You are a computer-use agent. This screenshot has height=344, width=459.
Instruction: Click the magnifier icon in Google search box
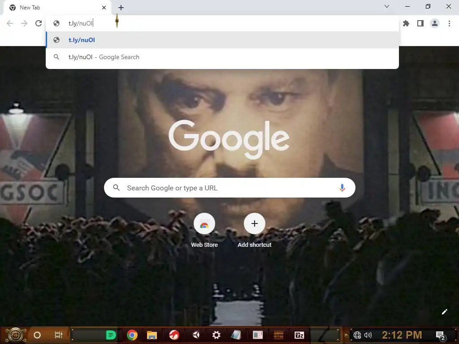[x=116, y=188]
